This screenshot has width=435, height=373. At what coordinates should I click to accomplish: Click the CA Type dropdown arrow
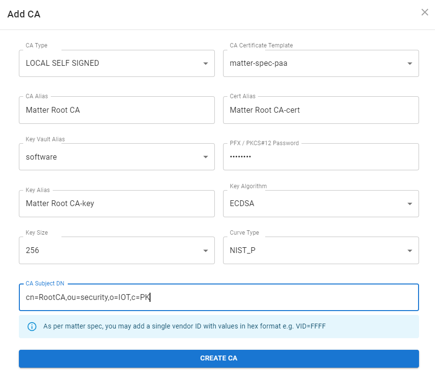click(x=206, y=63)
